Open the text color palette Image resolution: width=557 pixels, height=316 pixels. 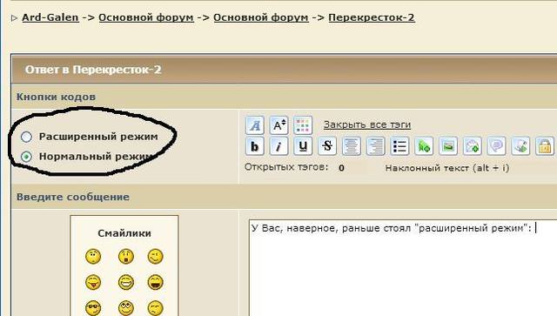pos(303,125)
